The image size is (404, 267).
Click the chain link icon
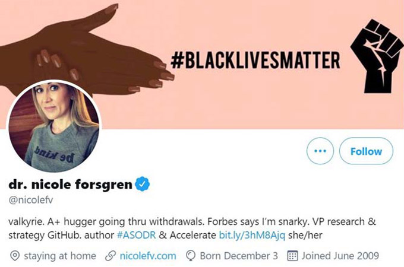point(111,256)
